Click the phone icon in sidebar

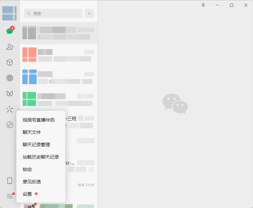click(10, 181)
